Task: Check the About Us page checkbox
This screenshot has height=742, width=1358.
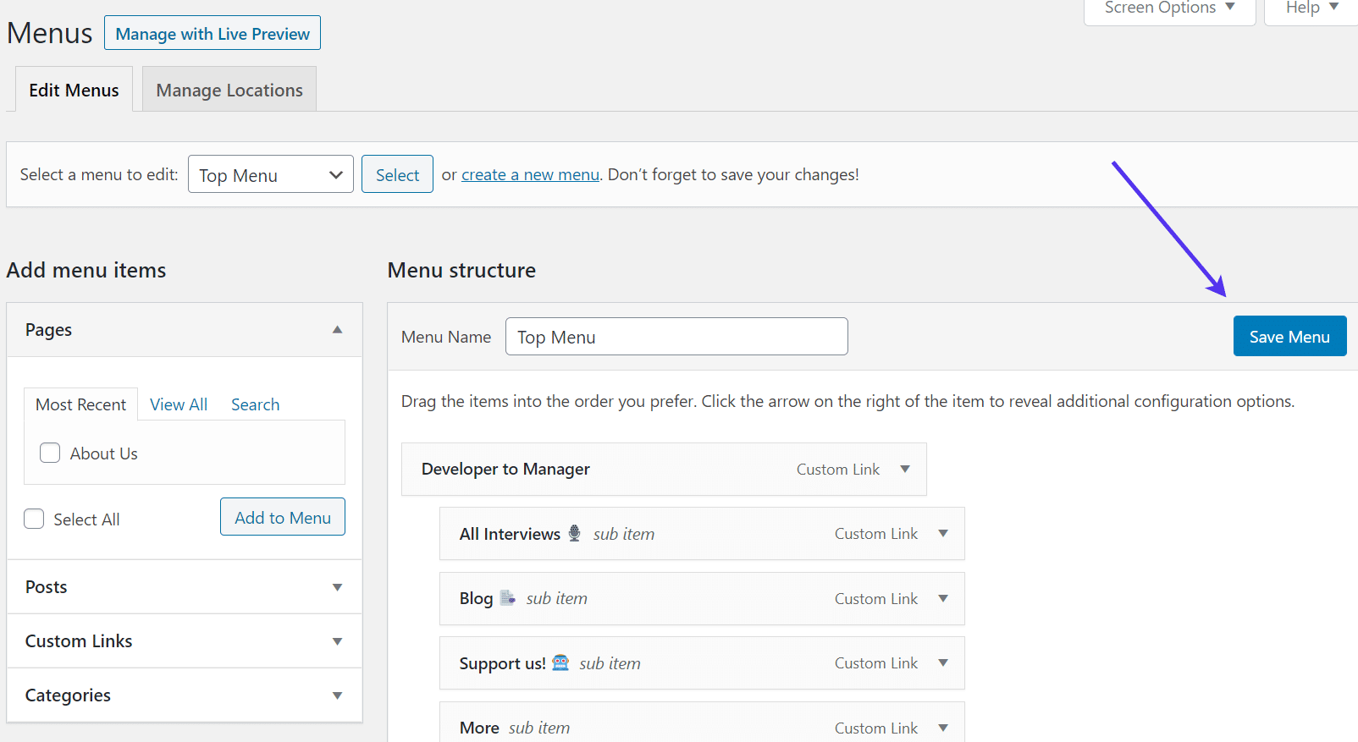Action: pyautogui.click(x=50, y=453)
